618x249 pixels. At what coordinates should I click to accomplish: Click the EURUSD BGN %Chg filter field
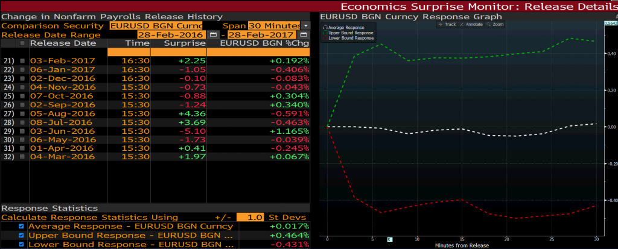click(x=258, y=52)
